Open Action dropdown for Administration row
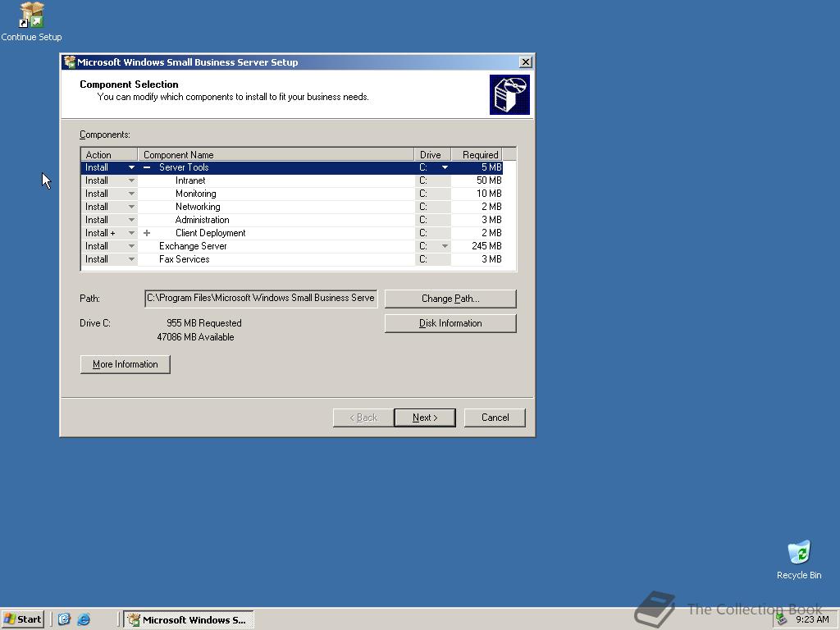 [131, 220]
